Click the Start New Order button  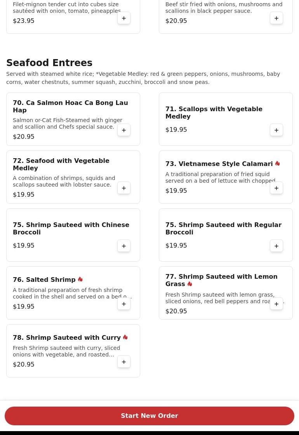click(x=149, y=416)
